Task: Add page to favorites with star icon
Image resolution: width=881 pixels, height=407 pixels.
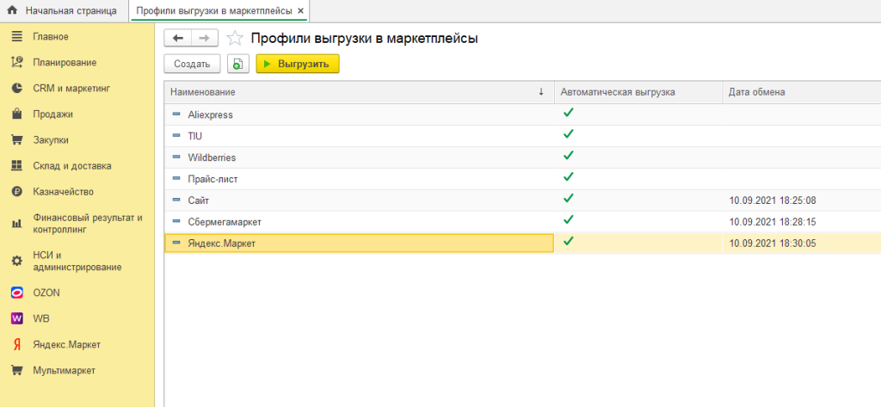Action: 234,39
